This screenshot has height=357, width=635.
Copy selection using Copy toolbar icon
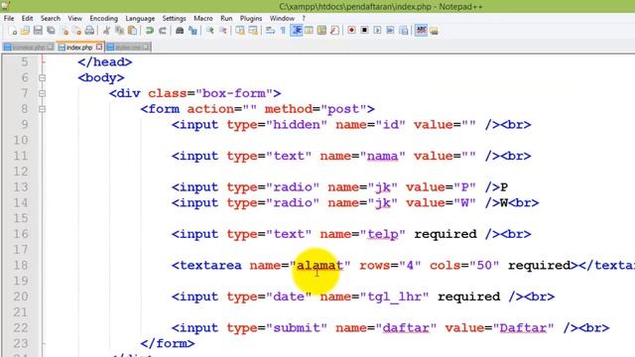[119, 31]
